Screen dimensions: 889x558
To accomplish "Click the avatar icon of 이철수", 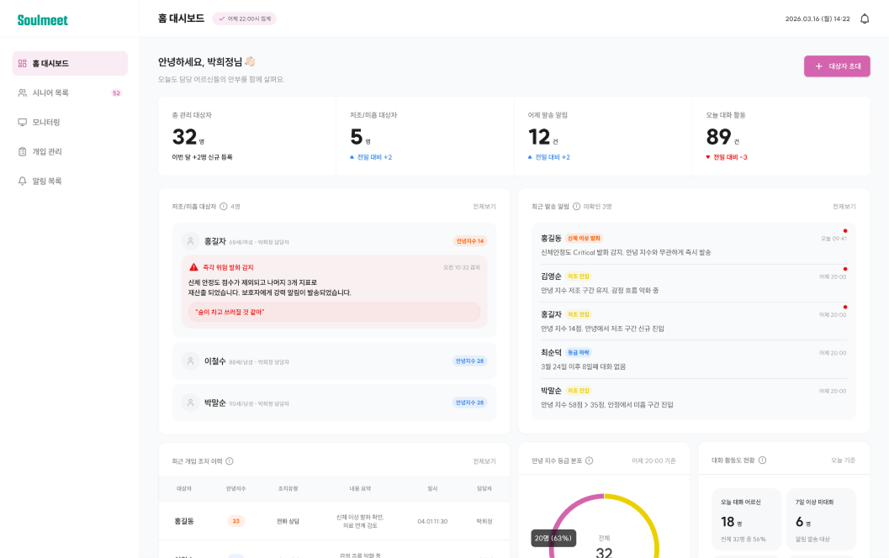I will (190, 361).
